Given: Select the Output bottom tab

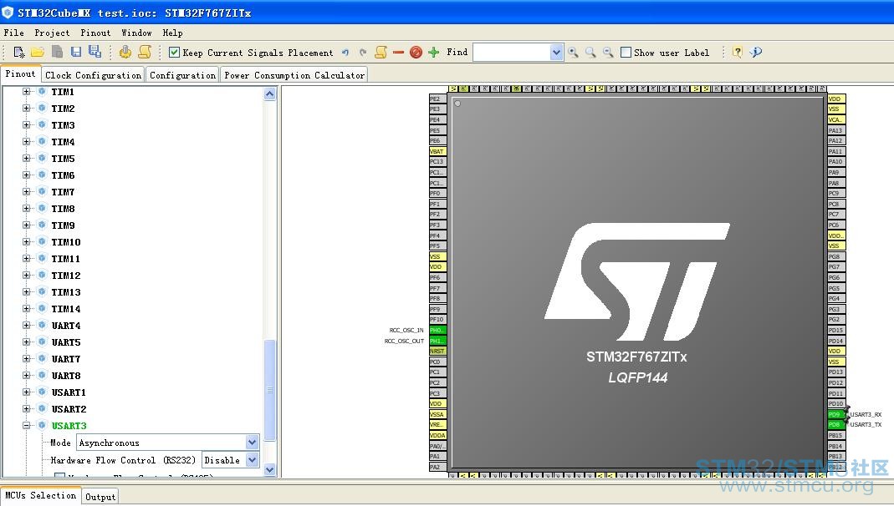Looking at the screenshot, I should pyautogui.click(x=100, y=497).
